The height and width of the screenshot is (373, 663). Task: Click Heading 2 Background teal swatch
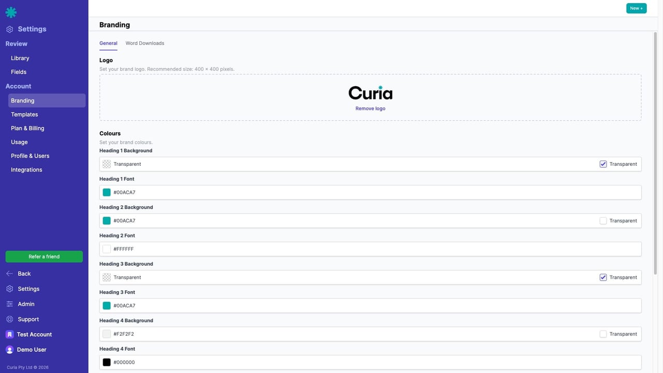click(x=107, y=221)
